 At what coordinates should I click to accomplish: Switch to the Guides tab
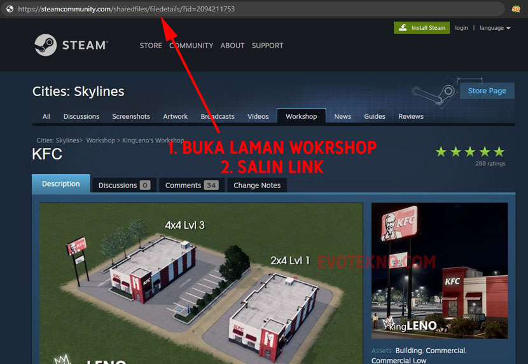coord(375,116)
